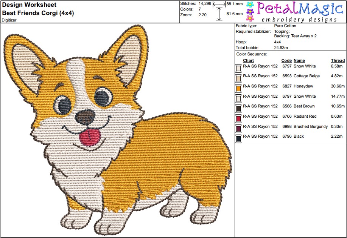Click the 'Radiant Red' color name
This screenshot has height=238, width=347.
pos(305,116)
